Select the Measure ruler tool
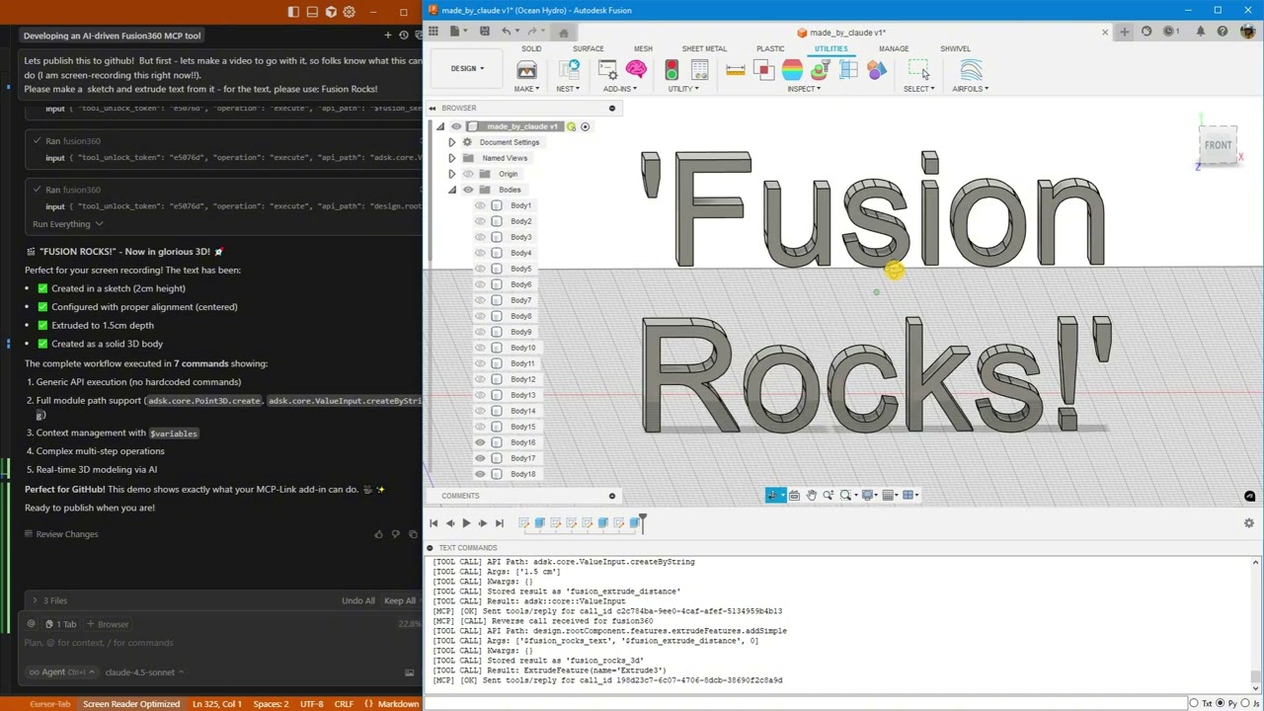 click(735, 70)
